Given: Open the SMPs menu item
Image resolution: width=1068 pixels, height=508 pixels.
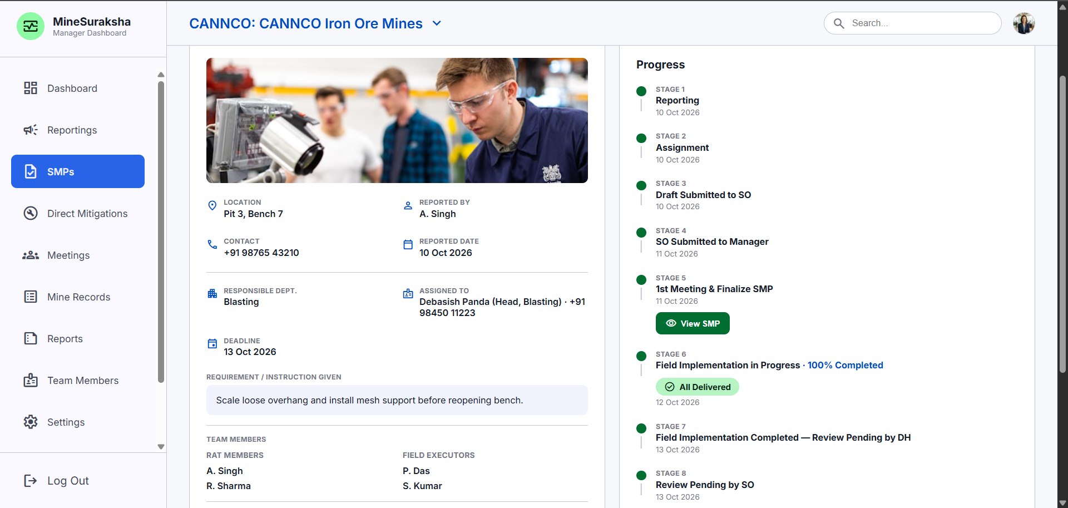Looking at the screenshot, I should coord(78,171).
